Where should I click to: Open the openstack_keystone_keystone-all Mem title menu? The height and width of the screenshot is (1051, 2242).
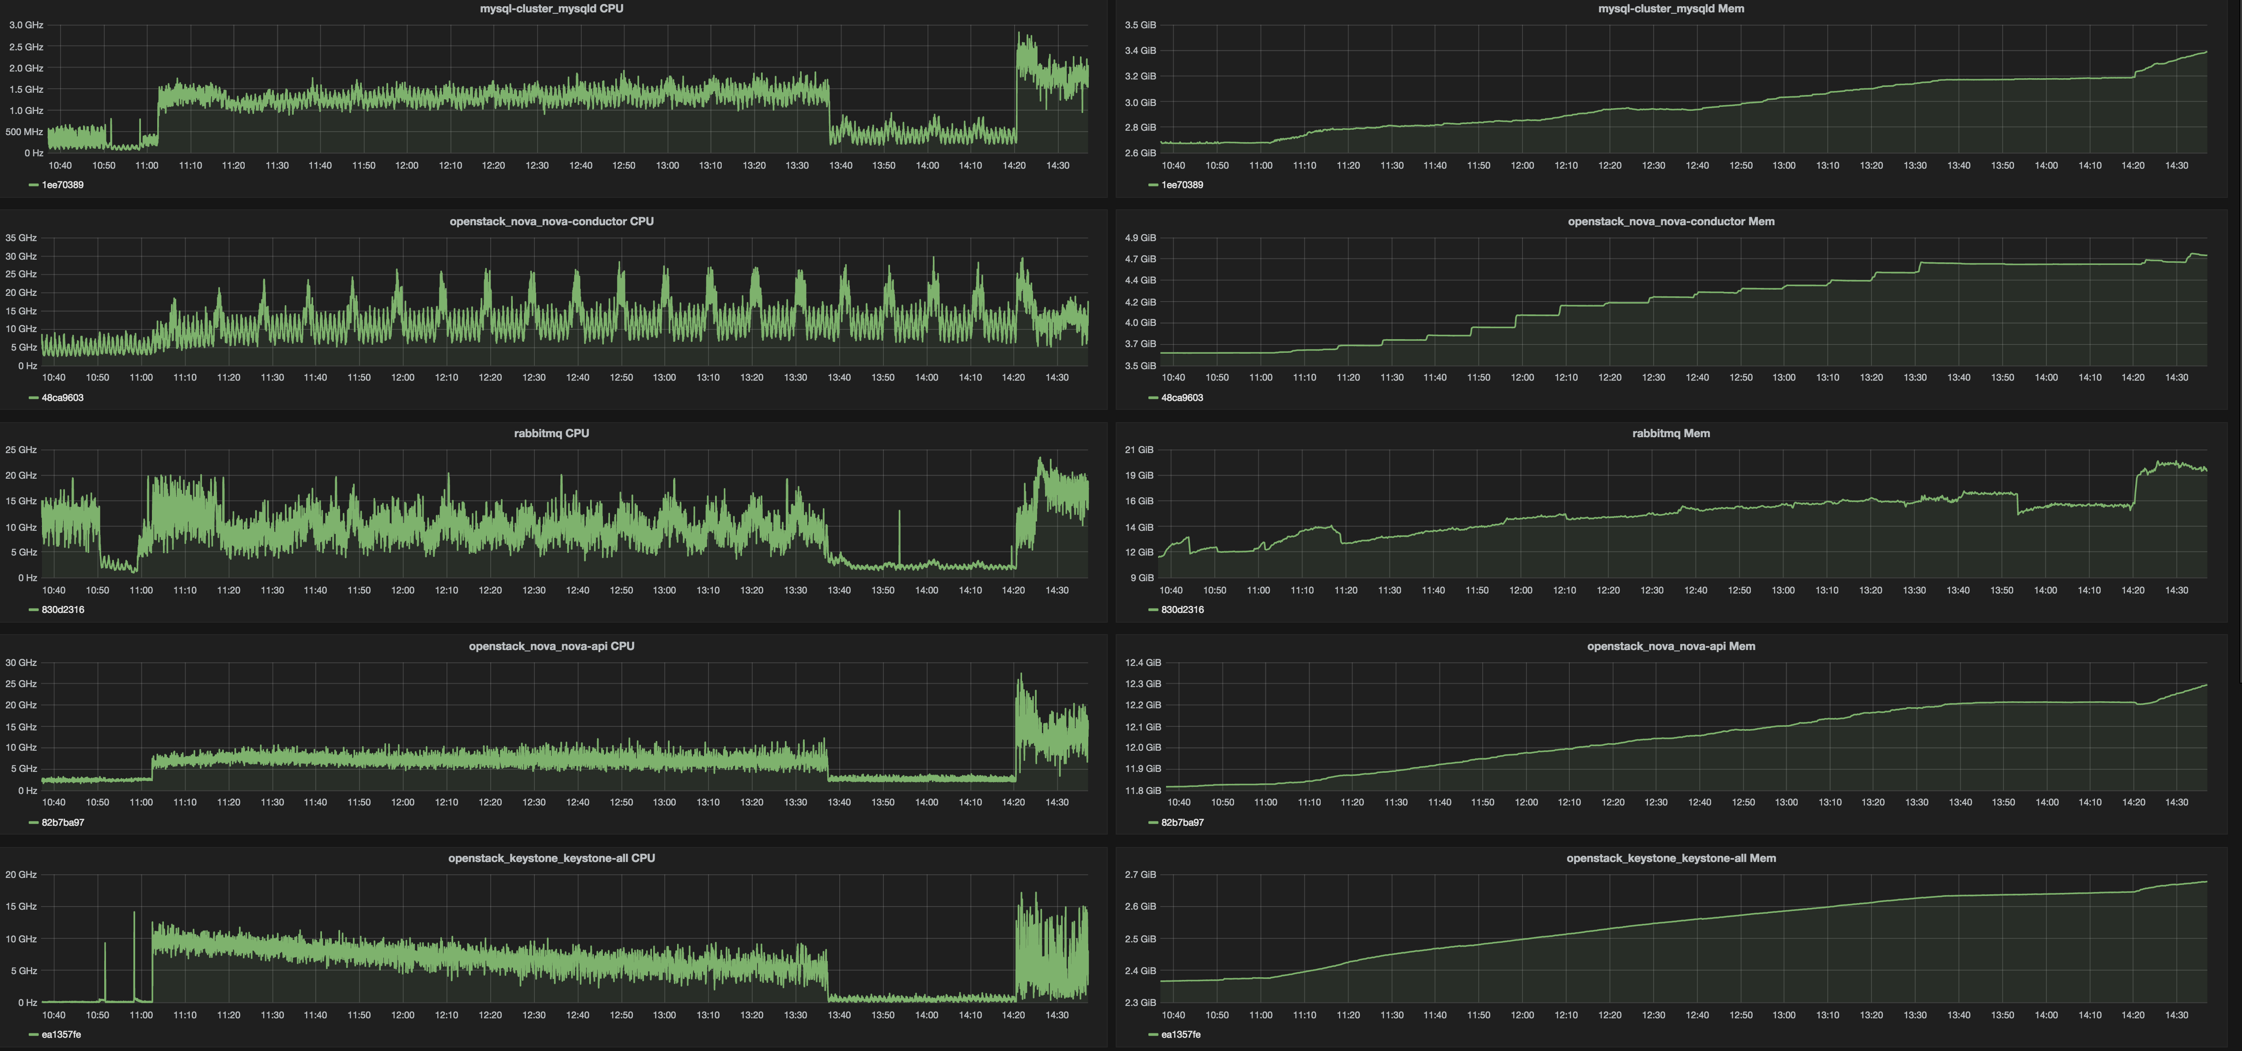click(x=1670, y=858)
